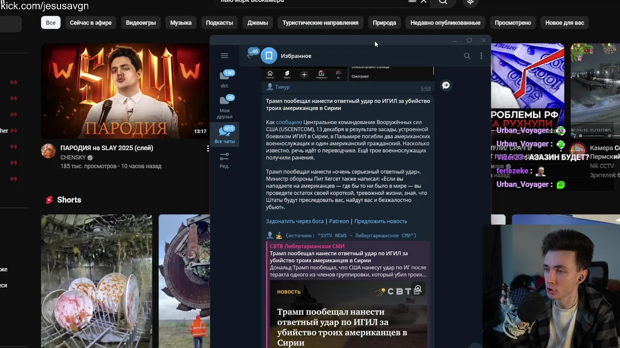Zoom the СВТВ preview image magnifier

pos(418,289)
